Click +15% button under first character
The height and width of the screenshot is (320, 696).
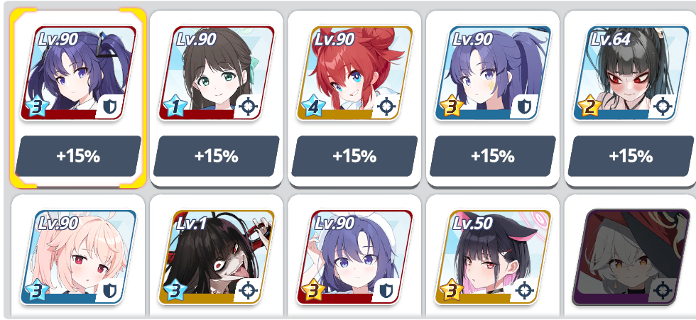click(x=78, y=156)
